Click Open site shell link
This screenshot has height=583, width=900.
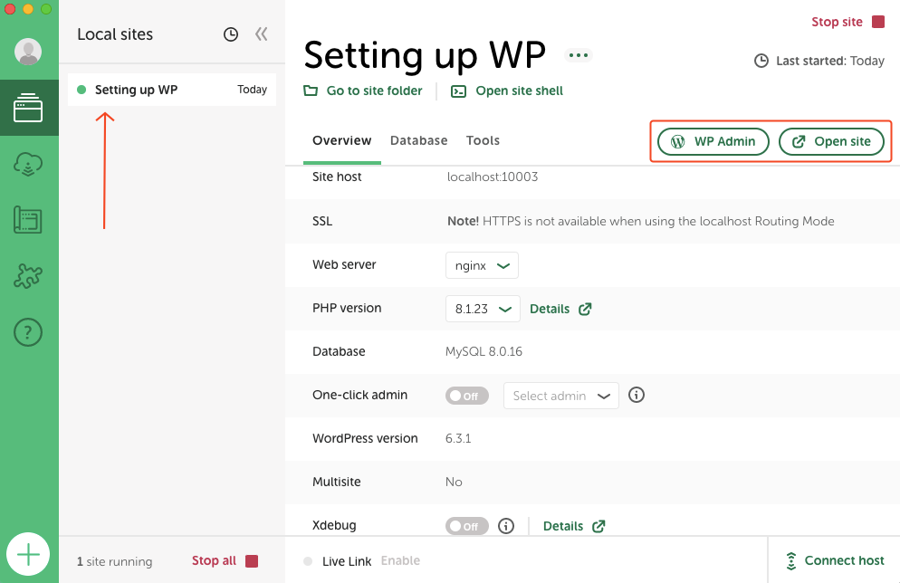point(520,91)
